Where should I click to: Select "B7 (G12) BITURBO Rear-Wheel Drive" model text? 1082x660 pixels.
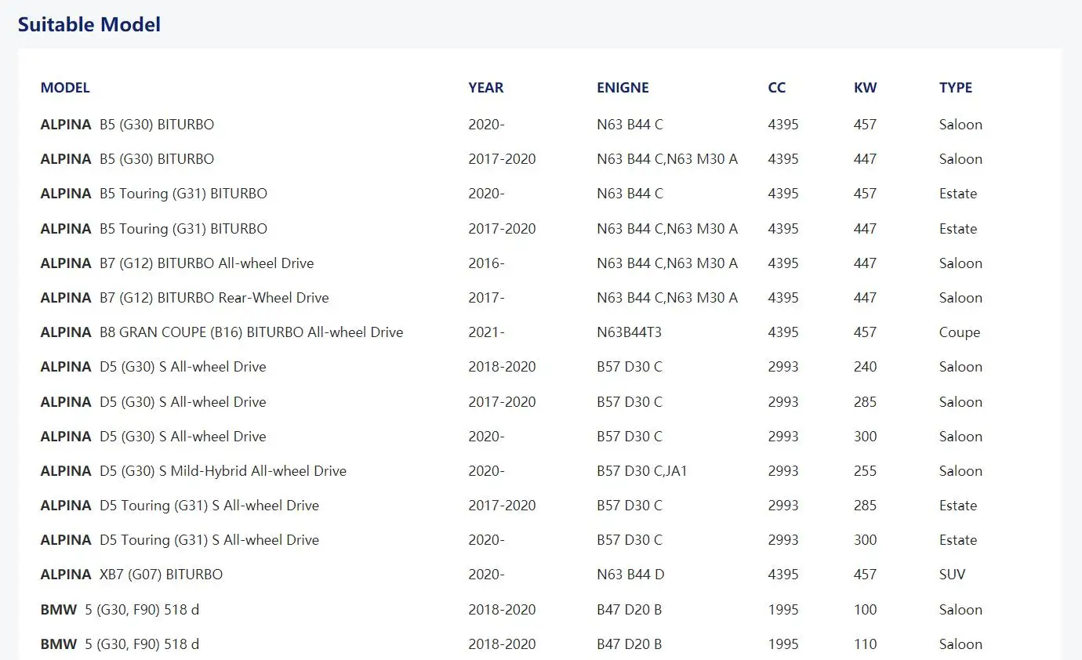pyautogui.click(x=214, y=298)
